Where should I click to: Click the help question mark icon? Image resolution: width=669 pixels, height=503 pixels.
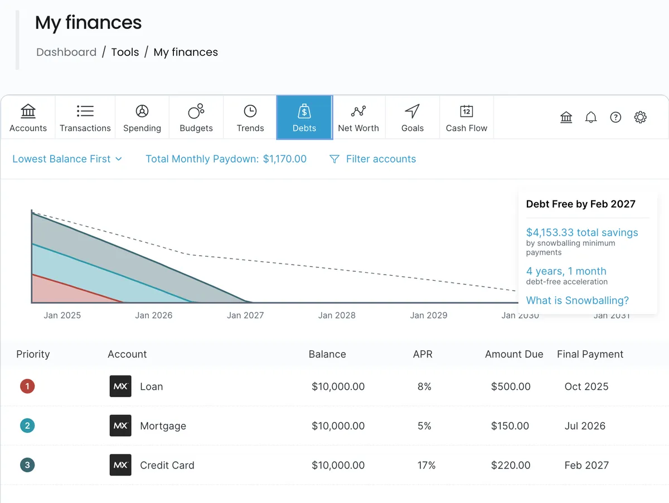click(x=615, y=117)
